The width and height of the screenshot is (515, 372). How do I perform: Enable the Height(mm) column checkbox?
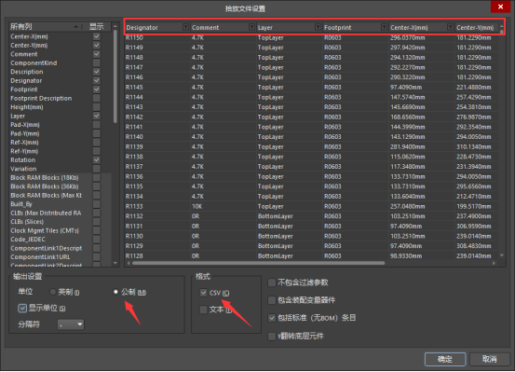[97, 107]
